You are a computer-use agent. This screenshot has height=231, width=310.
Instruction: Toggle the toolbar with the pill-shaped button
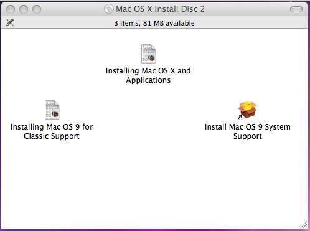click(296, 9)
